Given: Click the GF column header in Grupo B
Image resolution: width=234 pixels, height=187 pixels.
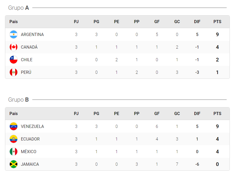Looking at the screenshot, I should pos(157,113).
